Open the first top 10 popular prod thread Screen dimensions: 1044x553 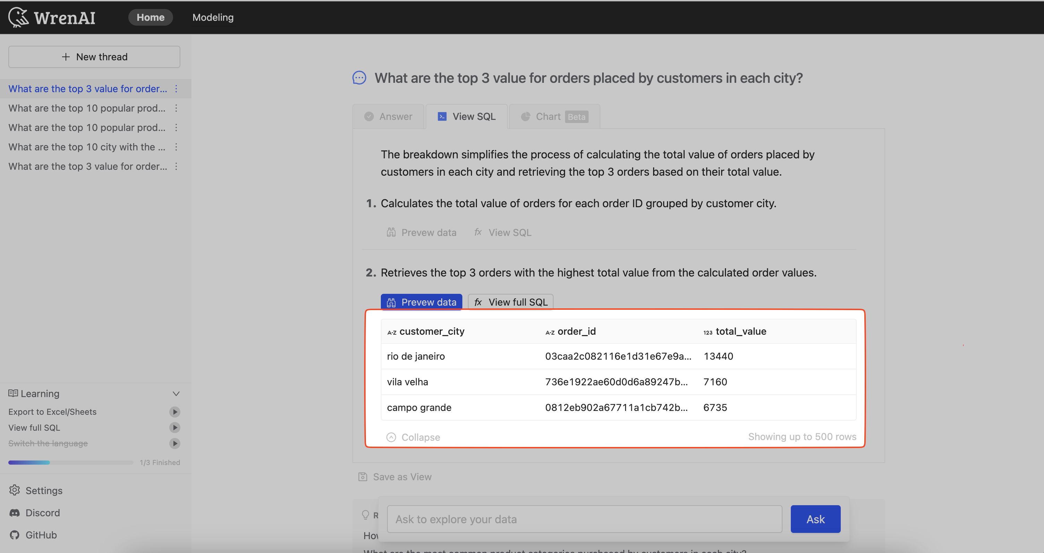(87, 108)
